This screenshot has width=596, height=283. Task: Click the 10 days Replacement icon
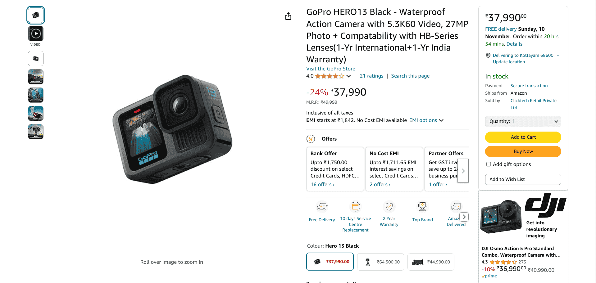(356, 206)
